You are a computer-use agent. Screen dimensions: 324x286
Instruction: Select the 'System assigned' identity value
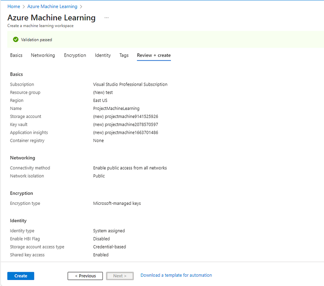109,231
